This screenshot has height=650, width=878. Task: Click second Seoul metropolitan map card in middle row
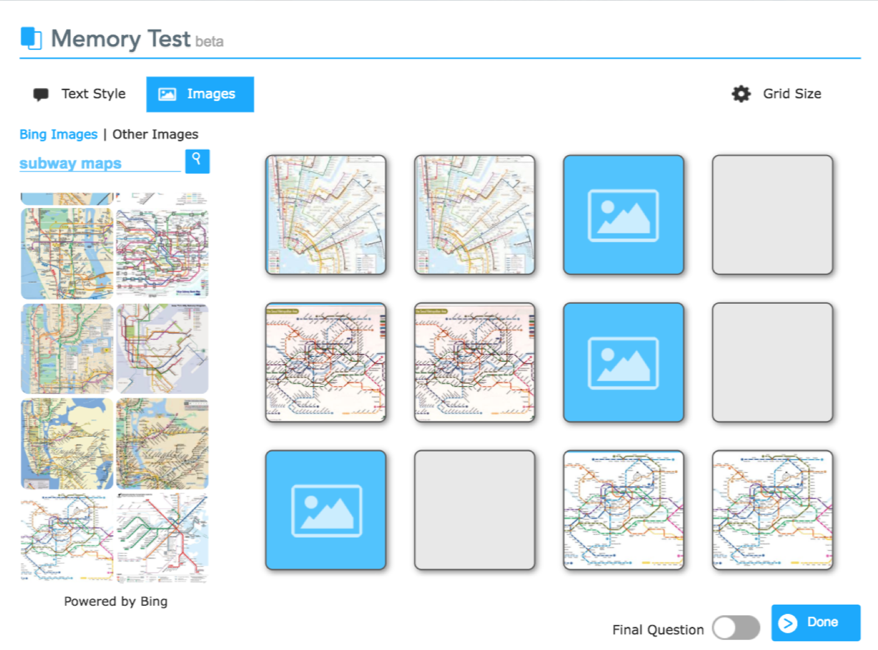coord(475,363)
